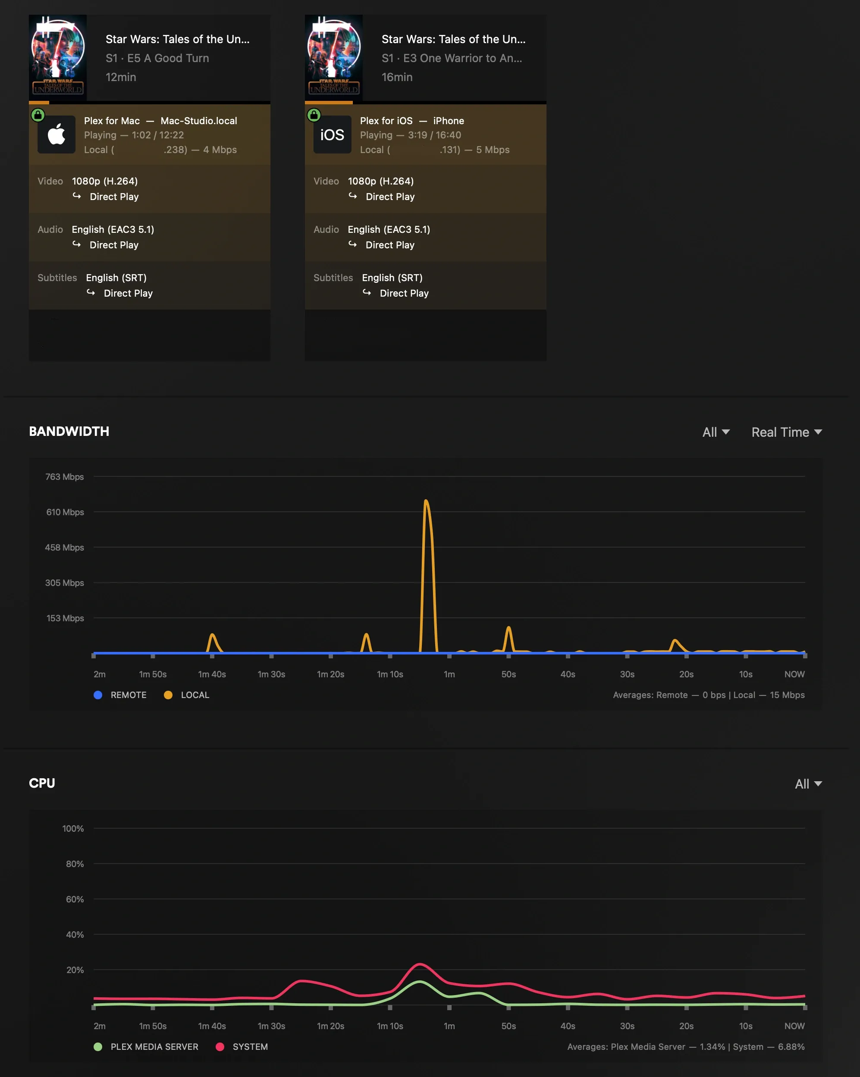Viewport: 860px width, 1077px height.
Task: Click the CPU section heading
Action: (42, 783)
